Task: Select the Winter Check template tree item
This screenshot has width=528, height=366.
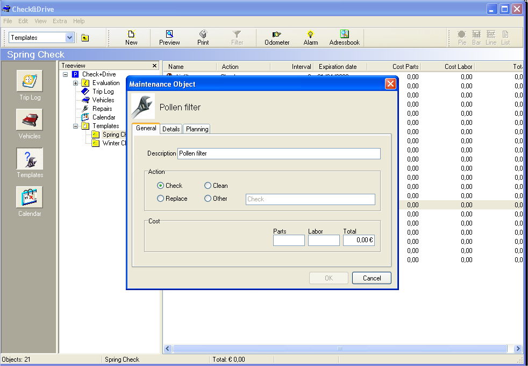Action: (x=114, y=143)
